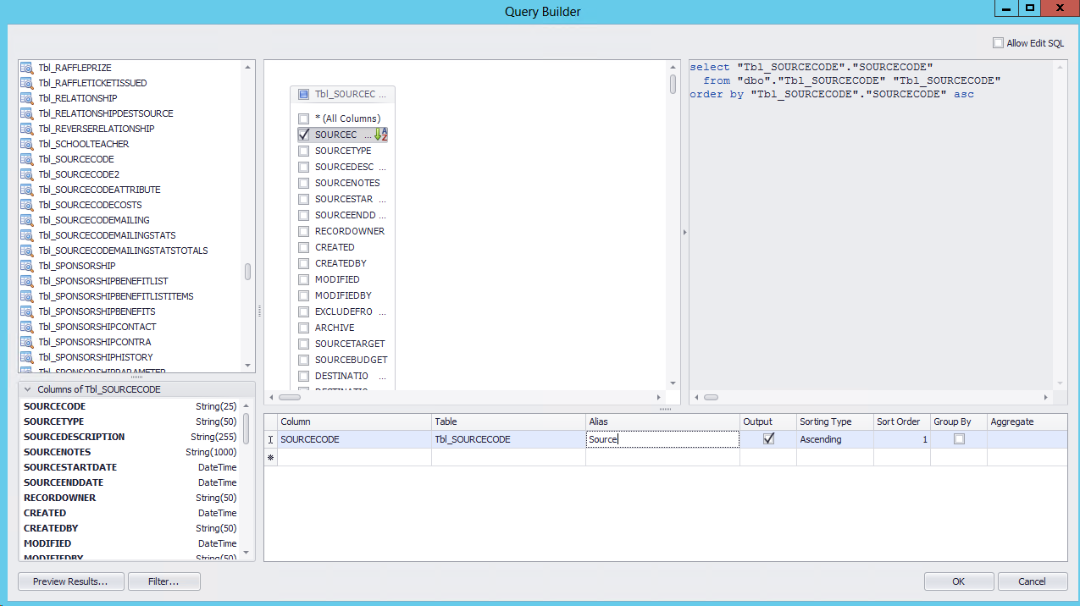Click the Group By grid header
The height and width of the screenshot is (606, 1080).
(959, 421)
